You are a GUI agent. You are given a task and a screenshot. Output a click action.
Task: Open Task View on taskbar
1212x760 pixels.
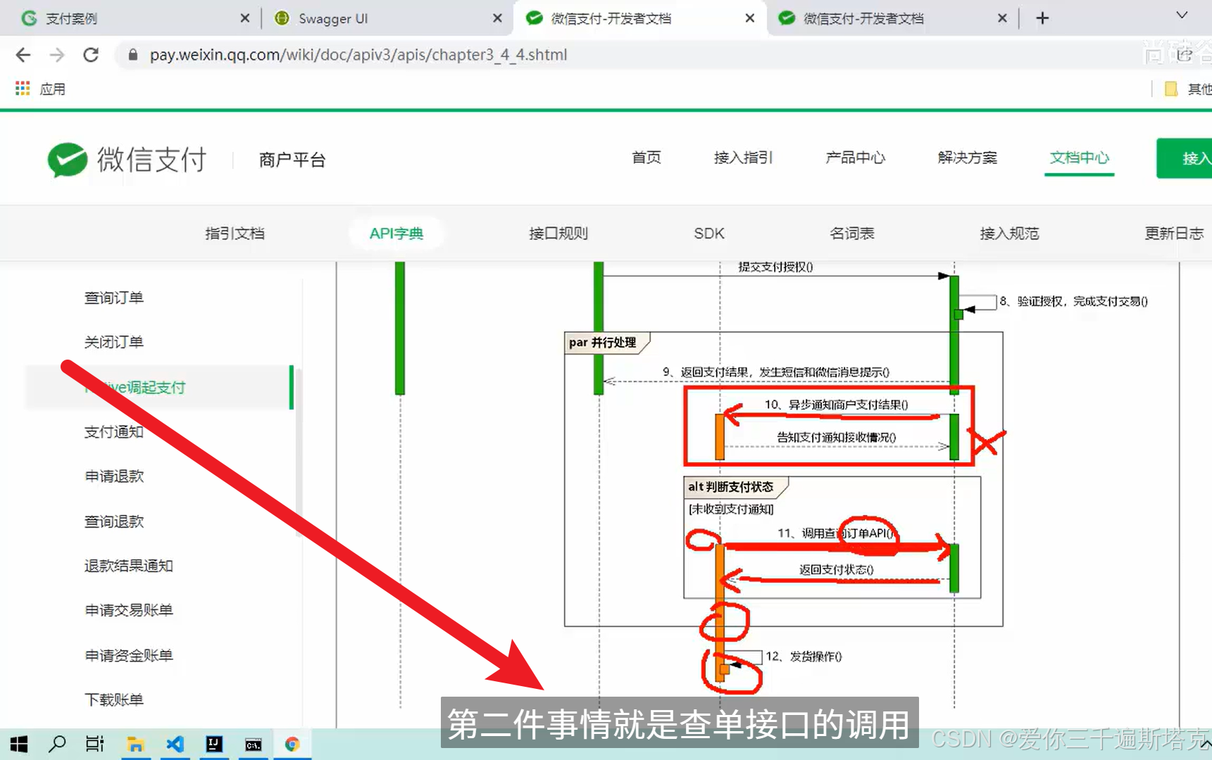pyautogui.click(x=95, y=744)
